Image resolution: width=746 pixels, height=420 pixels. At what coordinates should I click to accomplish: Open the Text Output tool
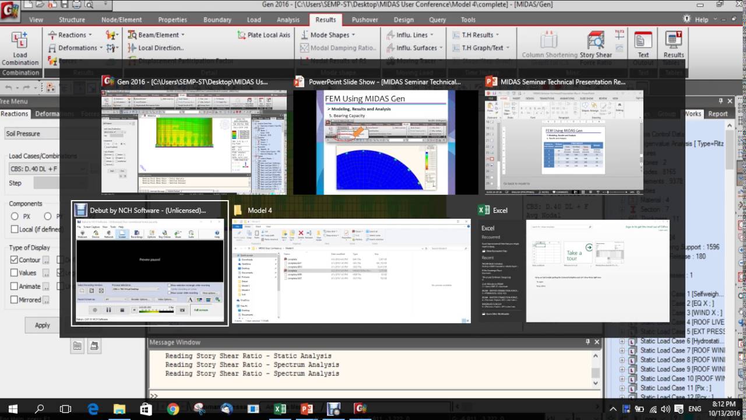point(643,48)
